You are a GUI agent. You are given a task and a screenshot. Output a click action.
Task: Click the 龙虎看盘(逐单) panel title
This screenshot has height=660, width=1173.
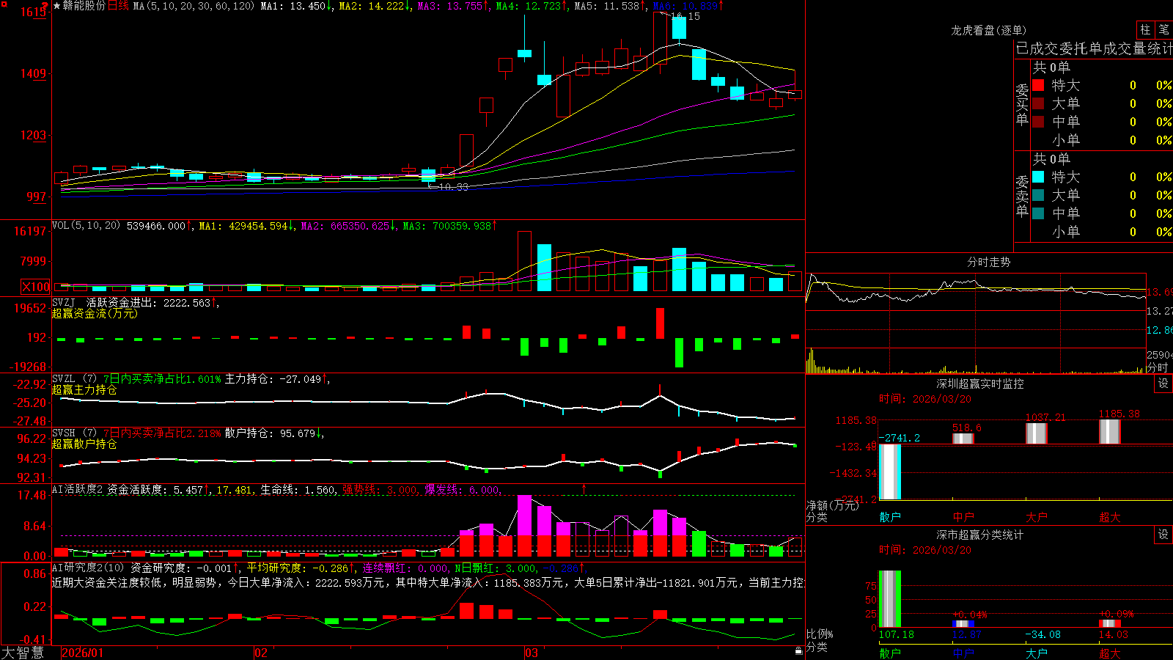[x=988, y=30]
